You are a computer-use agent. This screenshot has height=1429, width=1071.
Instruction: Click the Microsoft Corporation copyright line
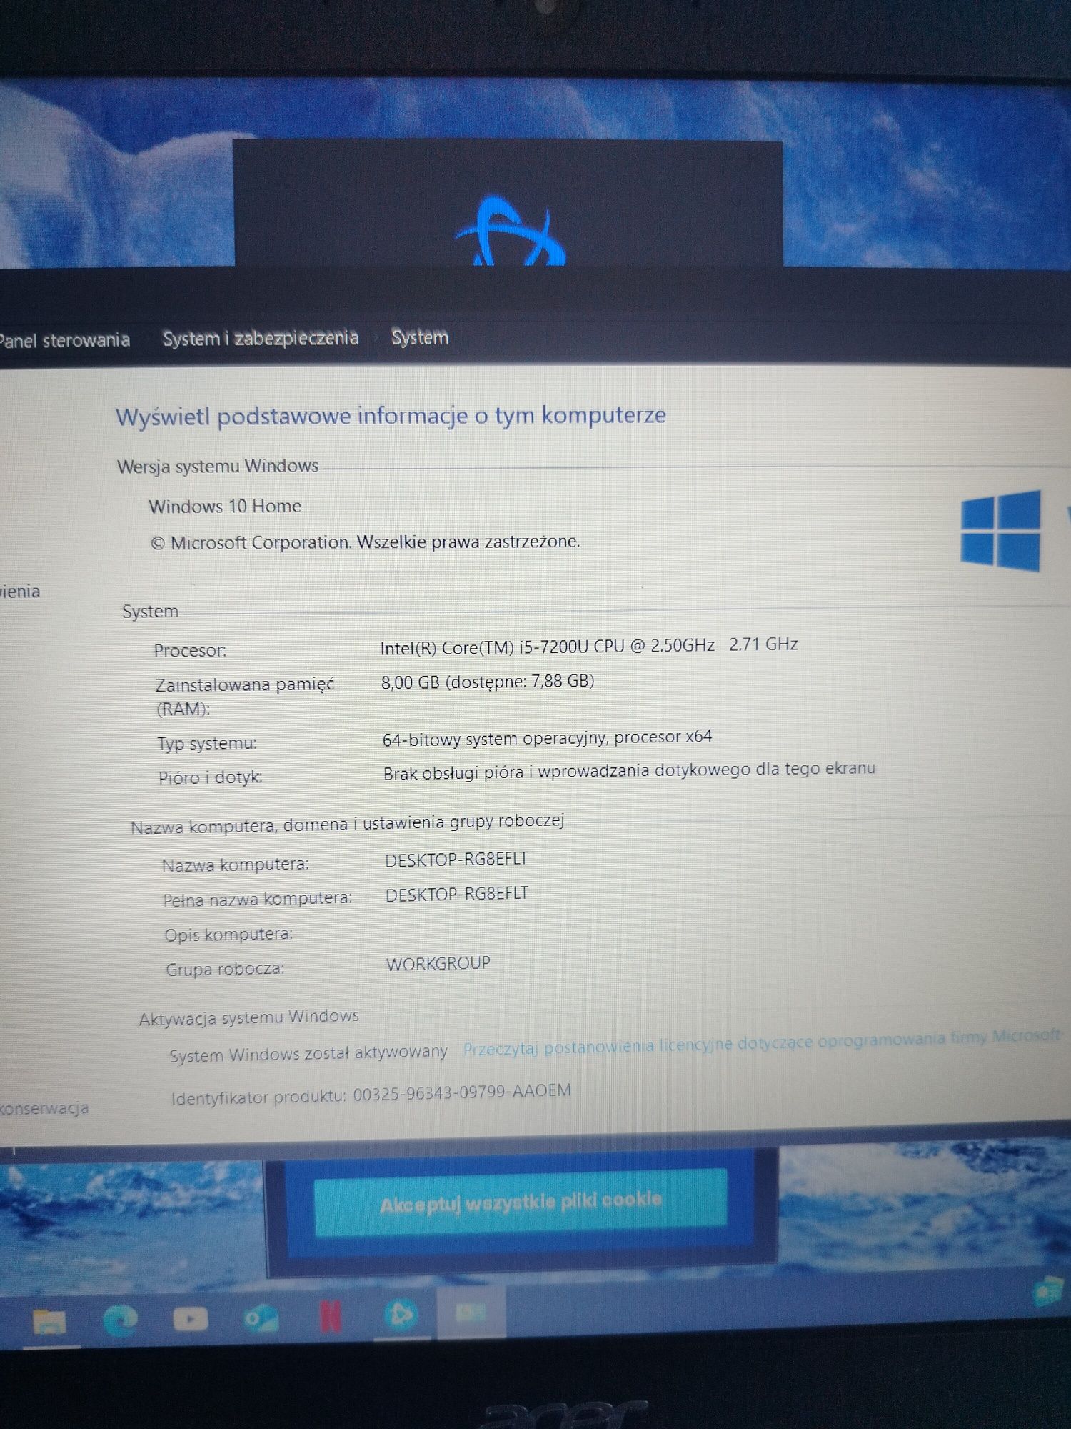365,542
